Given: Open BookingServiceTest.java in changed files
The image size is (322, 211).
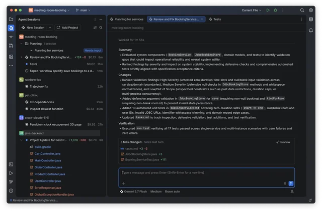Looking at the screenshot, I should pyautogui.click(x=142, y=160).
